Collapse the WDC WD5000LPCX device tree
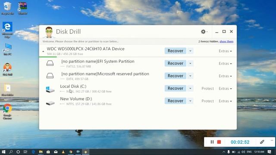276x155 pixels. pos(43,51)
